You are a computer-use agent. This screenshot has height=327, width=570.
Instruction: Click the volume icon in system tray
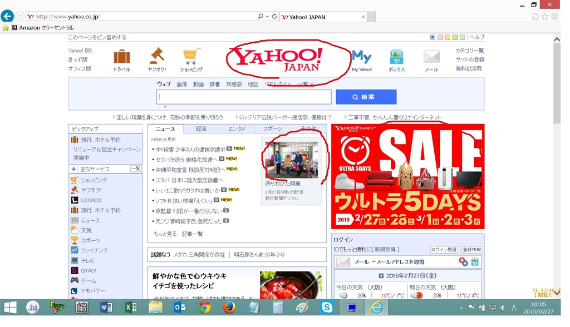click(503, 308)
